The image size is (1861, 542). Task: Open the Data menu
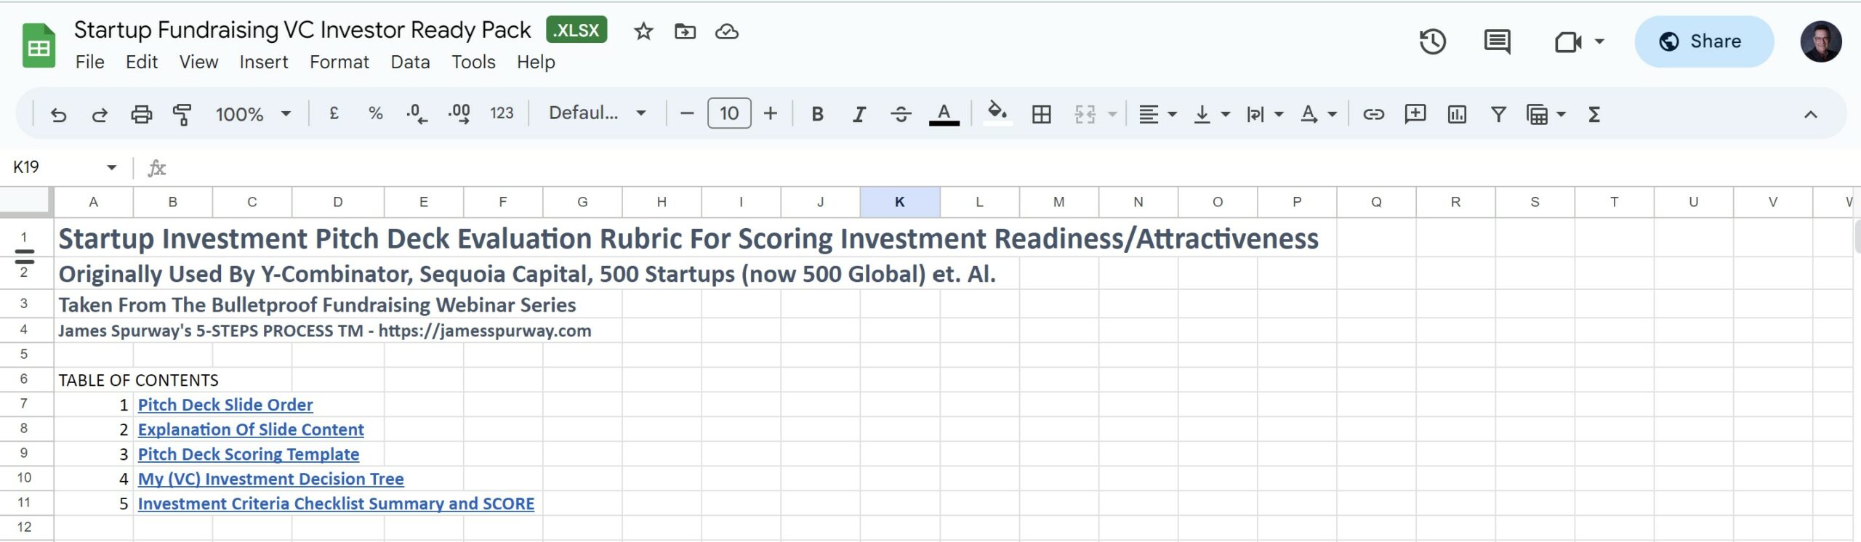(410, 62)
